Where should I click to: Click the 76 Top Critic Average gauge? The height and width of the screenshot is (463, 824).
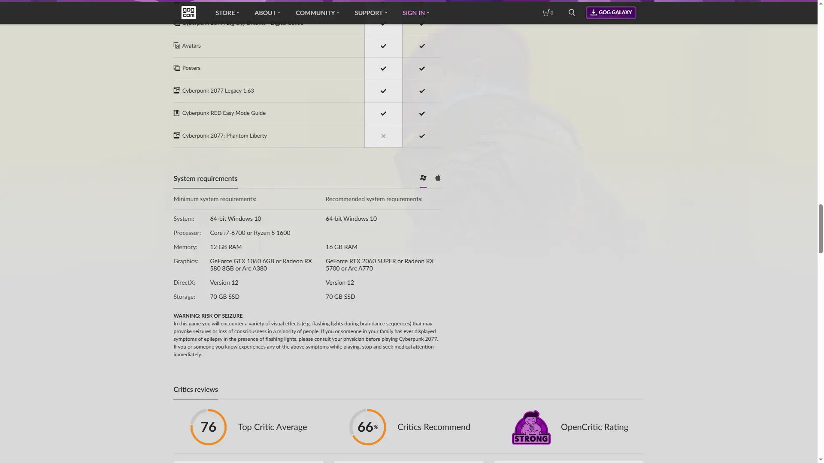click(209, 427)
